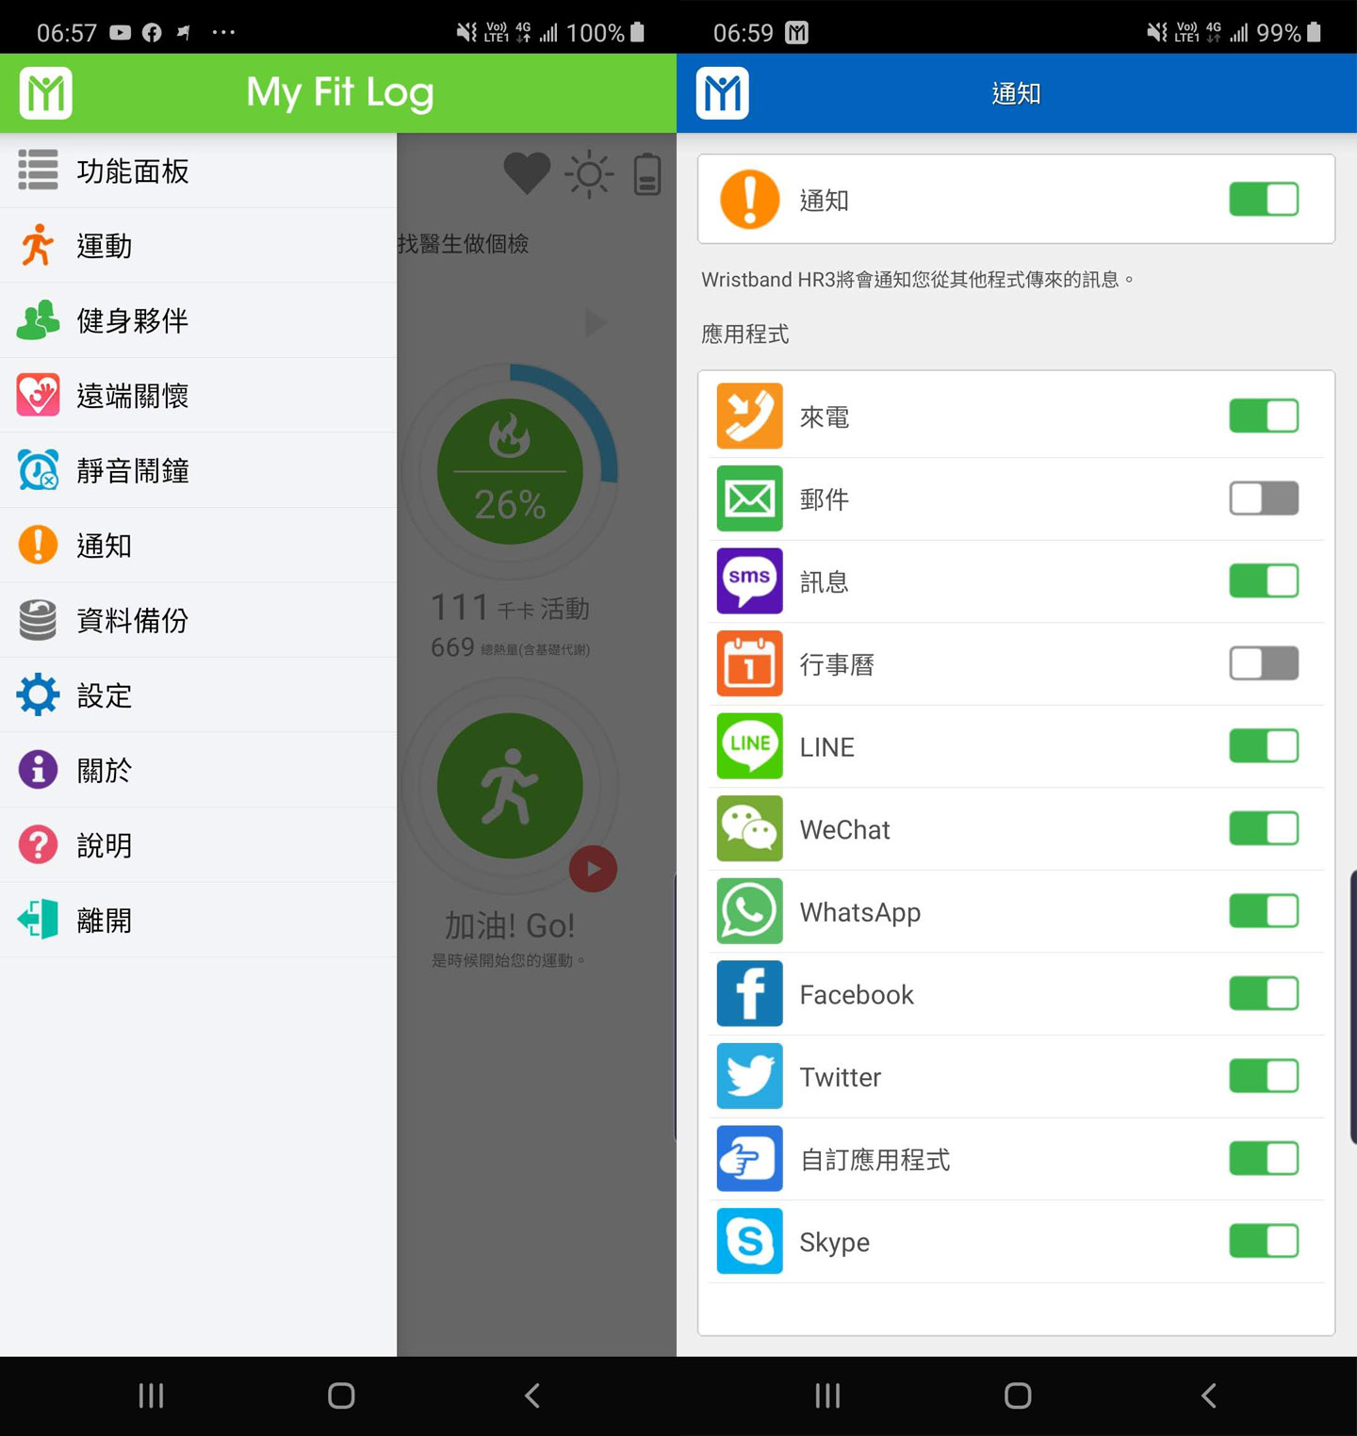
Task: Turn off WeChat notifications switch
Action: pos(1264,829)
